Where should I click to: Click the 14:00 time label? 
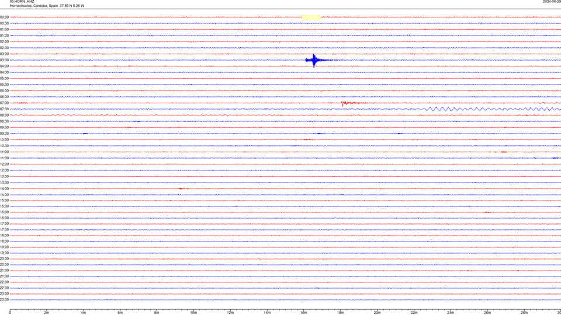(x=4, y=188)
